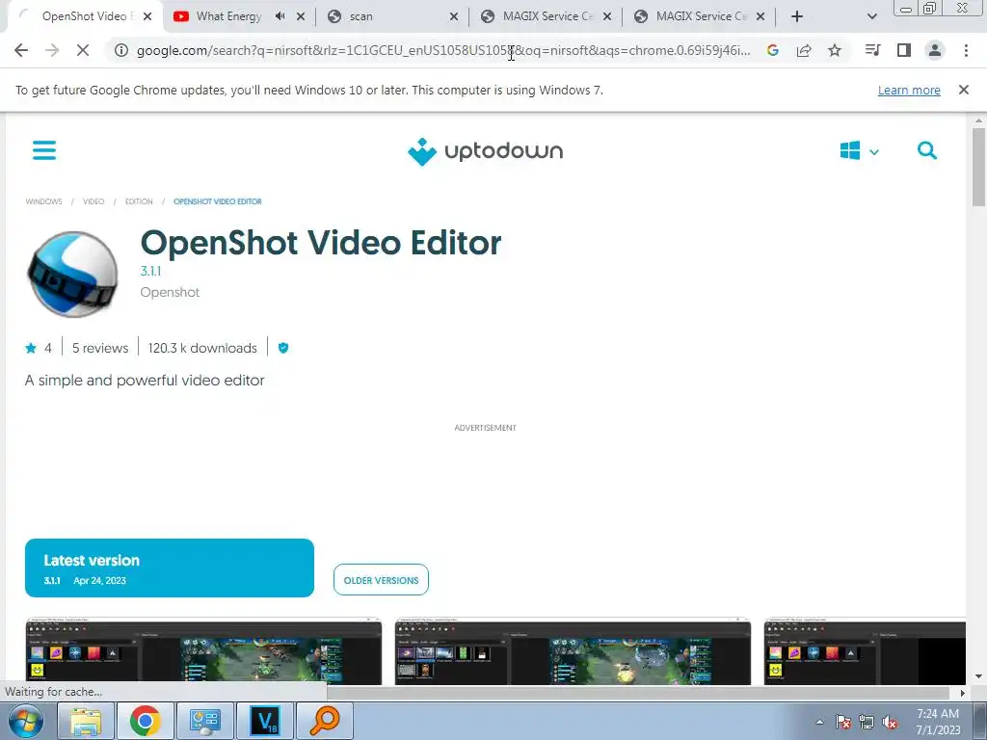Click the WINDOWS breadcrumb link
Image resolution: width=987 pixels, height=740 pixels.
[x=43, y=201]
